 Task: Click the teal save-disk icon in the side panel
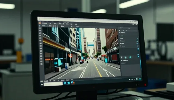coord(126,57)
